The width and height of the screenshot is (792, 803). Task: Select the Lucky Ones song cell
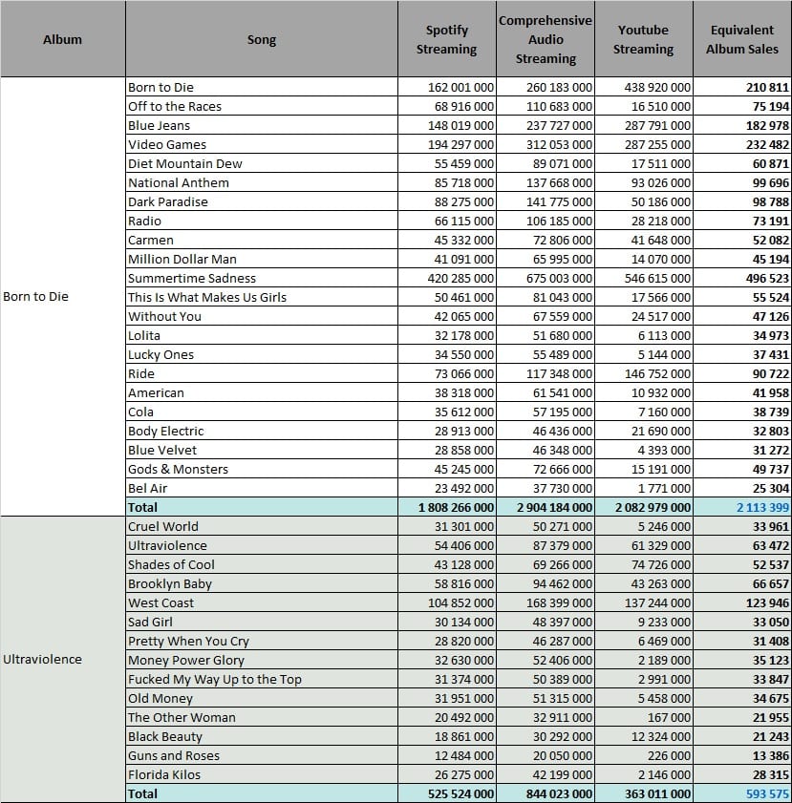point(261,354)
